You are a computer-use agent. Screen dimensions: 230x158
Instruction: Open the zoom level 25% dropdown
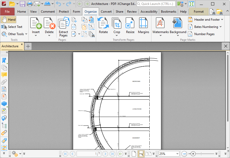177,154
